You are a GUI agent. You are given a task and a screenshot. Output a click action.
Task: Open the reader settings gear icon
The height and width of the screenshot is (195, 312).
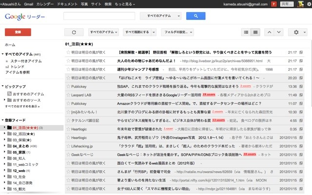(296, 32)
